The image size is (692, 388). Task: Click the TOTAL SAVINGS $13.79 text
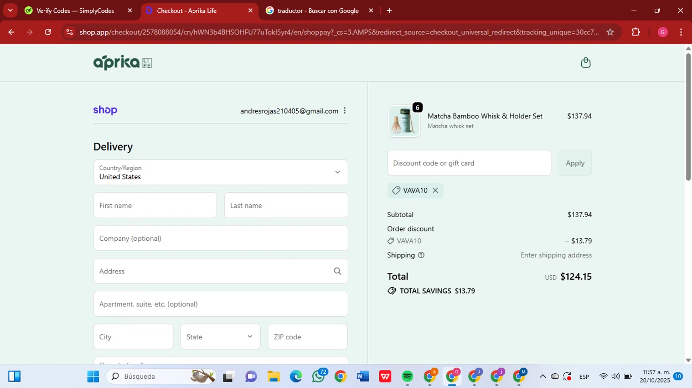coord(437,291)
